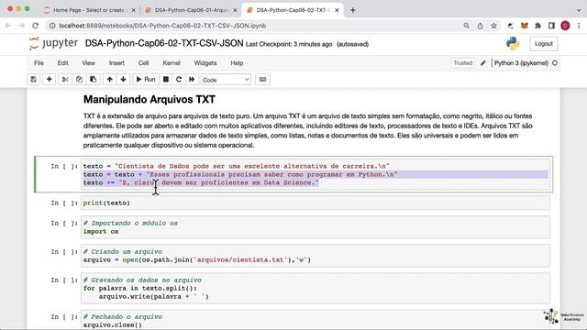
Task: Run the selected cell
Action: (146, 80)
